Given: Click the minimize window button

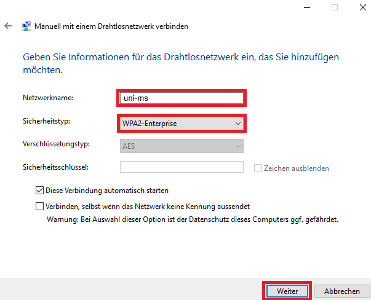Looking at the screenshot, I should (307, 7).
